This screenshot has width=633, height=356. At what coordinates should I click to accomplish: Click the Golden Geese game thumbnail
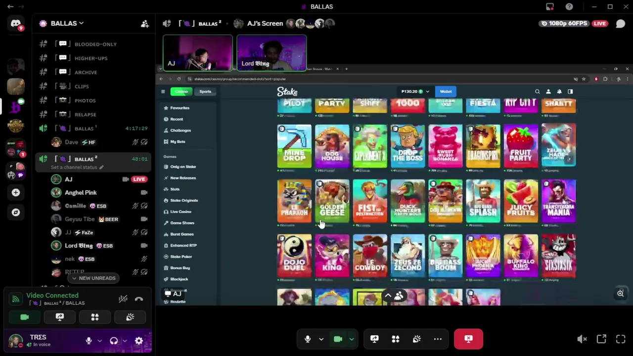pos(332,200)
